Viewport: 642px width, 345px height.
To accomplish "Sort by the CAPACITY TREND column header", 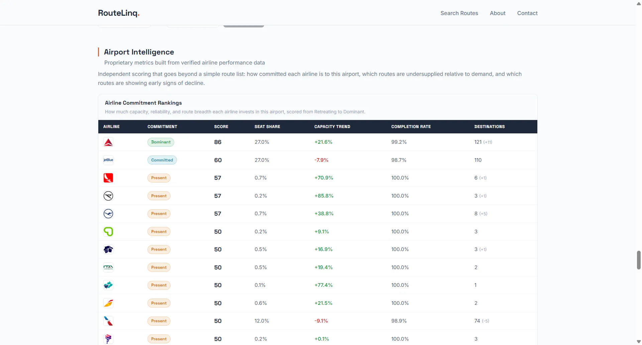I will (332, 127).
